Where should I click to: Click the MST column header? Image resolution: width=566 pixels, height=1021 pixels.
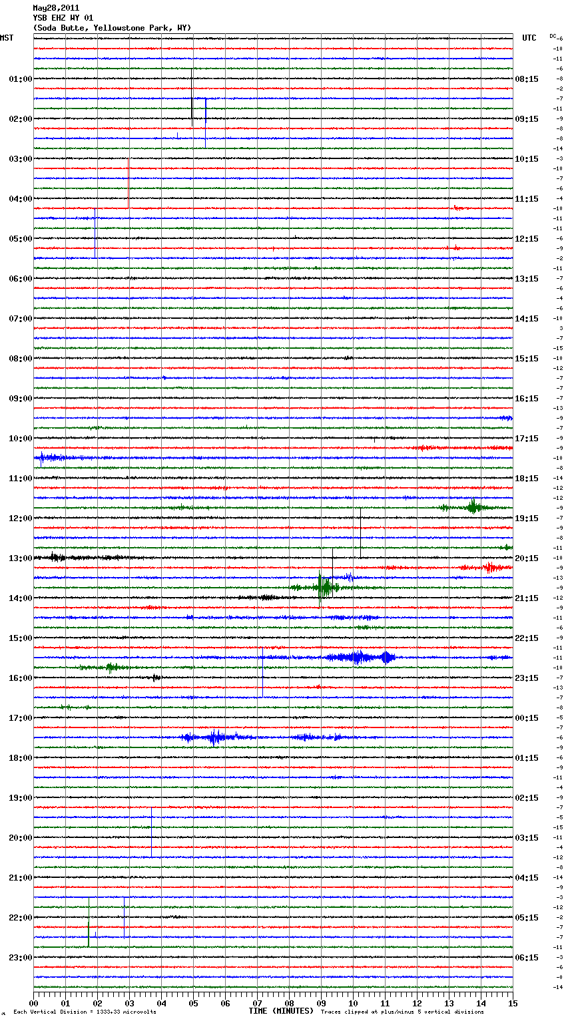coord(7,38)
